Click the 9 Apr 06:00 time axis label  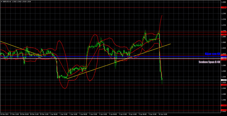coord(142,114)
